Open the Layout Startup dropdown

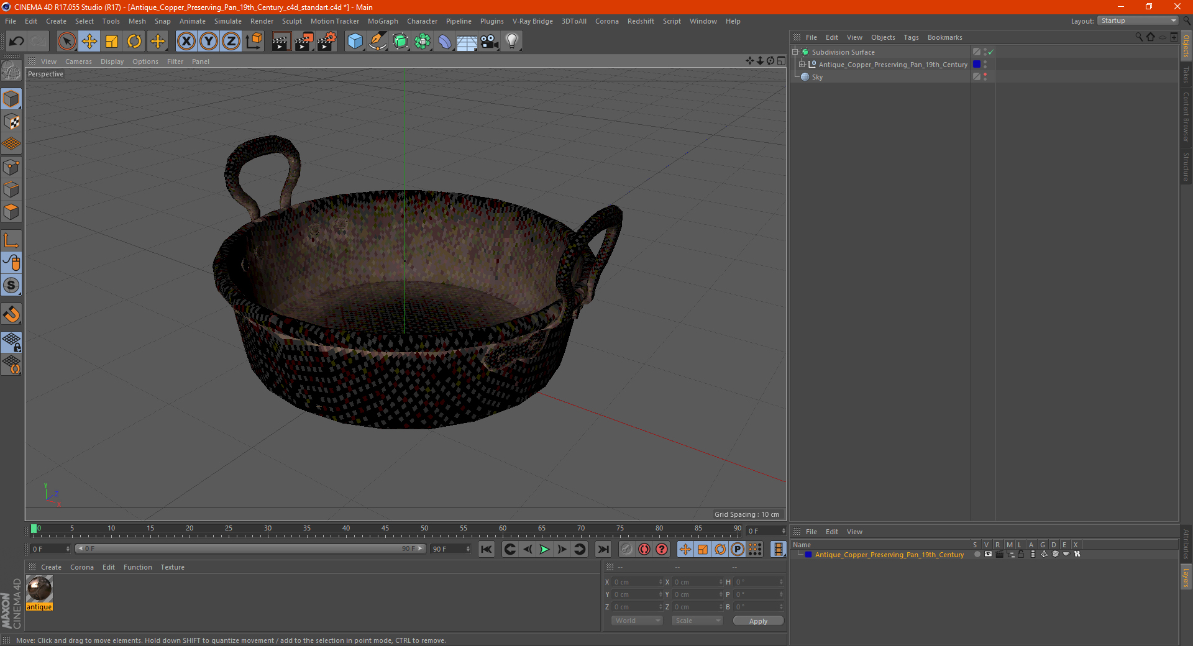(x=1138, y=20)
